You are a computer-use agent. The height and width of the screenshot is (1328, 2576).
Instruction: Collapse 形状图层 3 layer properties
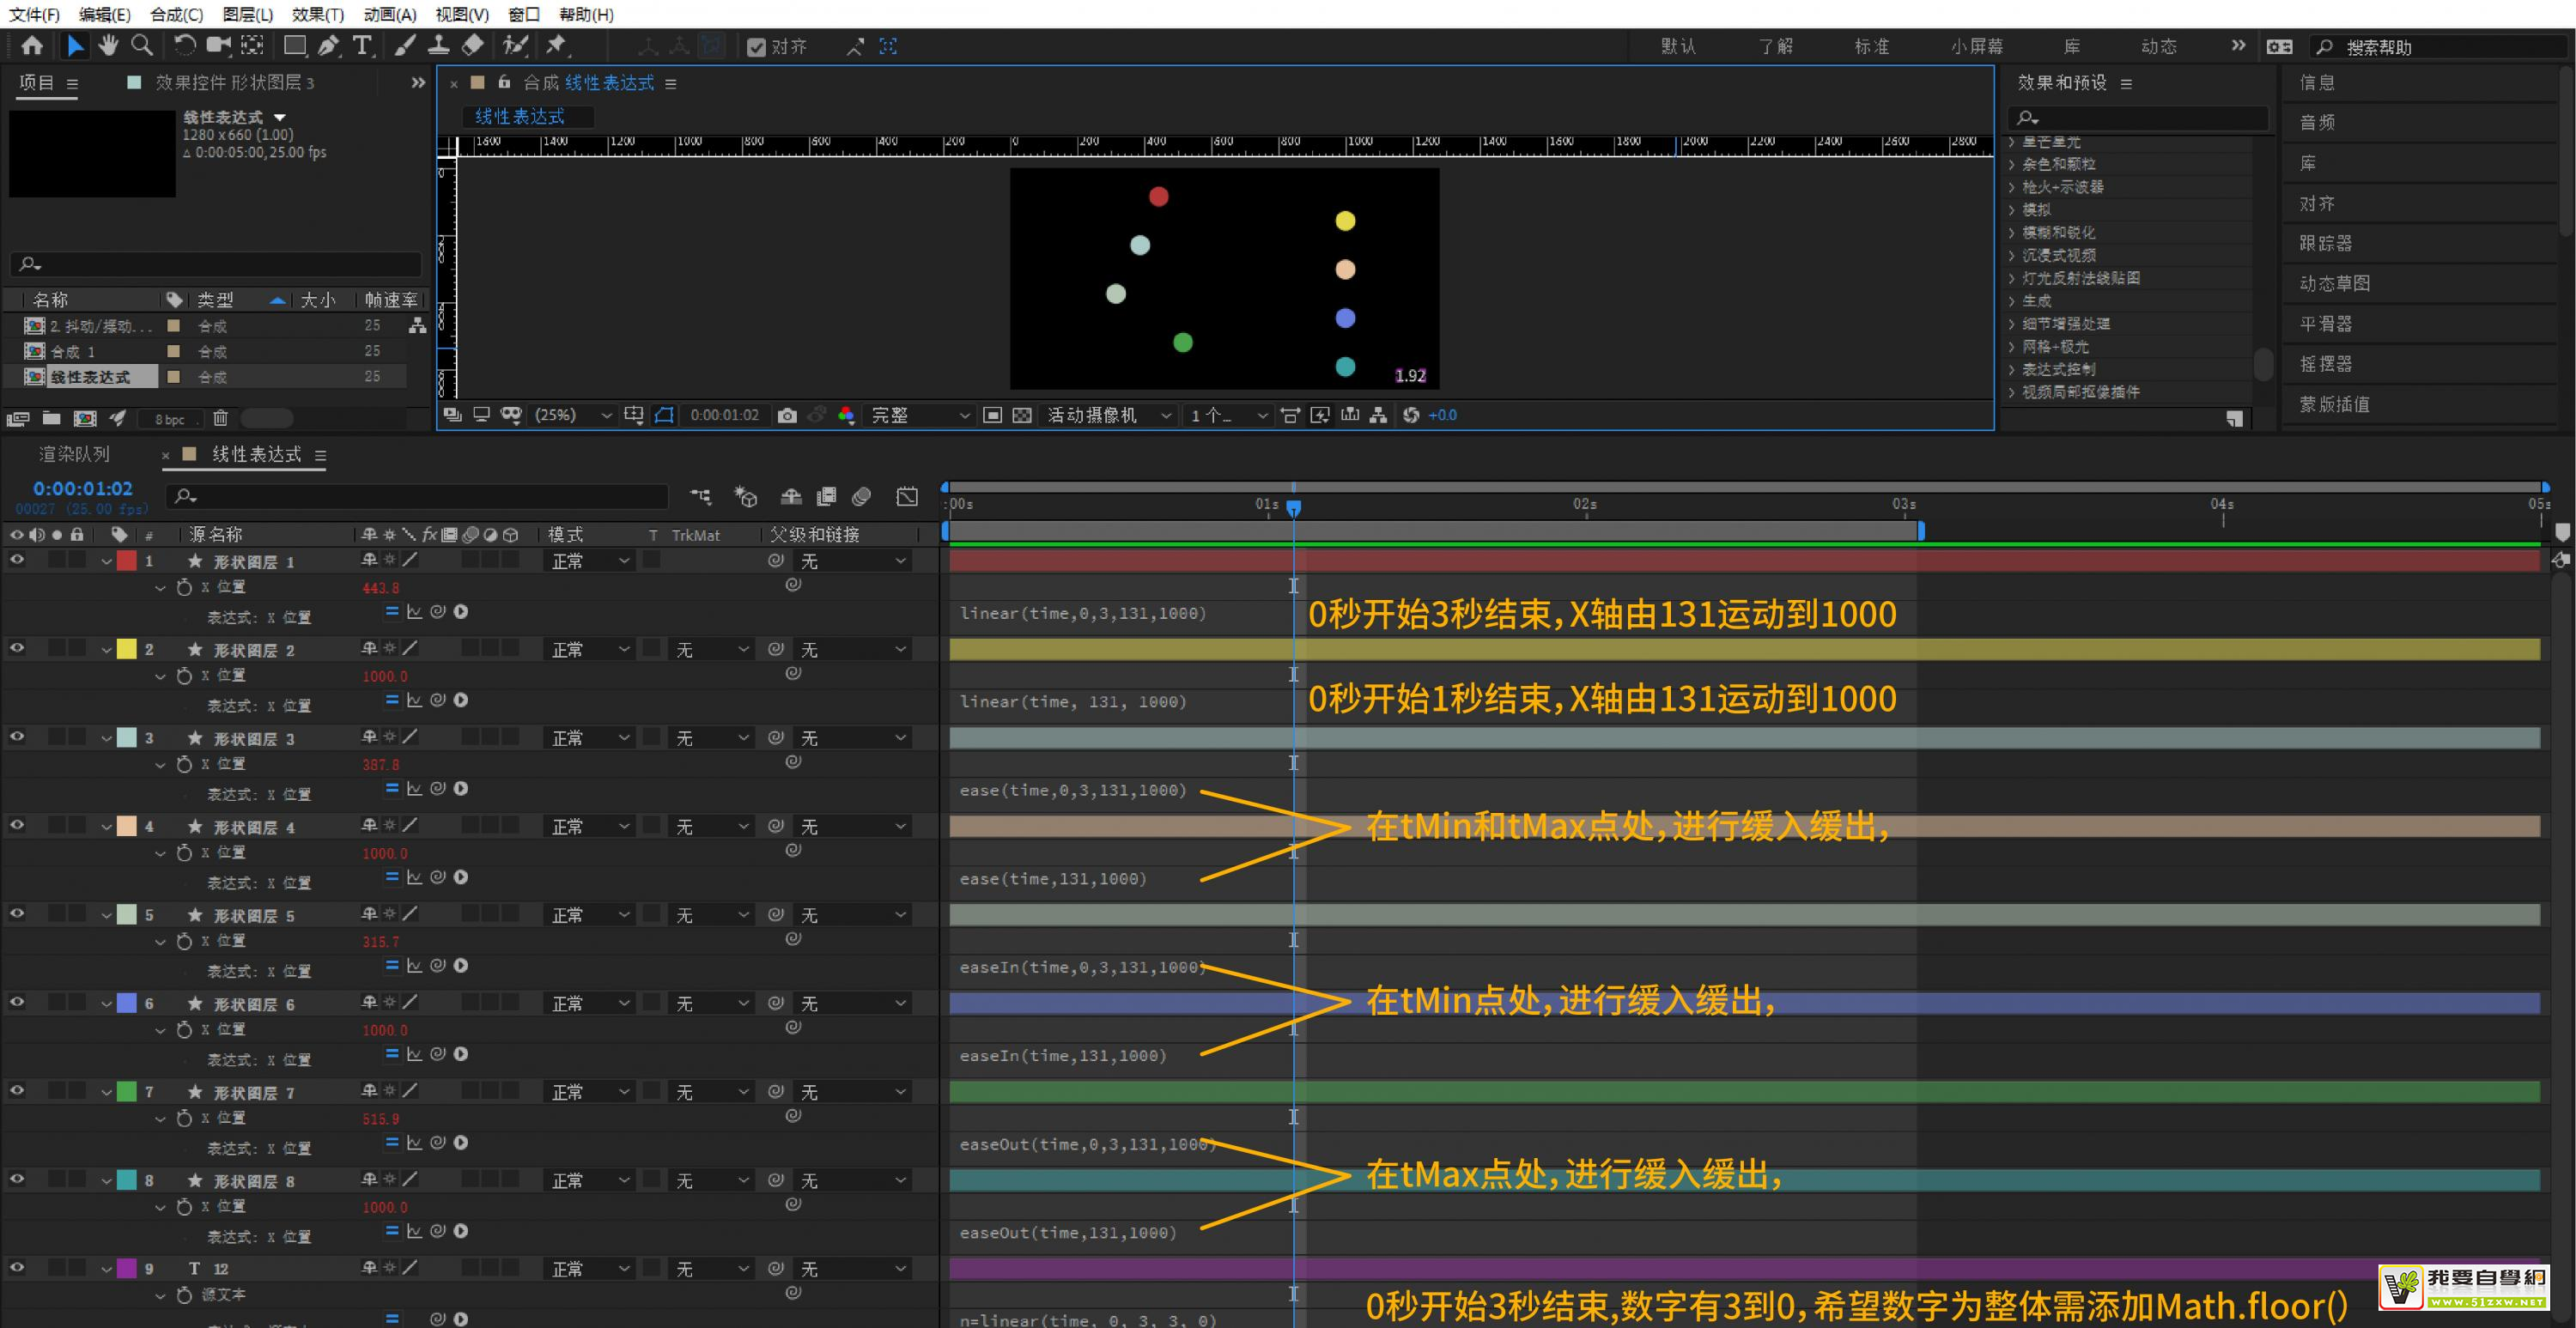tap(106, 739)
